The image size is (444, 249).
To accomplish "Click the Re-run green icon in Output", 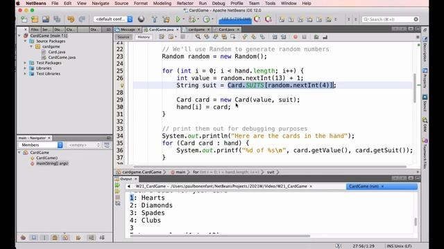I will [117, 185].
